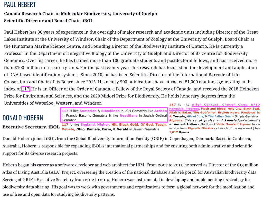Click the black word 'Toronto,'
Image resolution: width=263 pixels, height=197 pixels.
pos(180,116)
